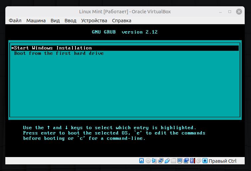Open the Ввод menu

coord(70,21)
